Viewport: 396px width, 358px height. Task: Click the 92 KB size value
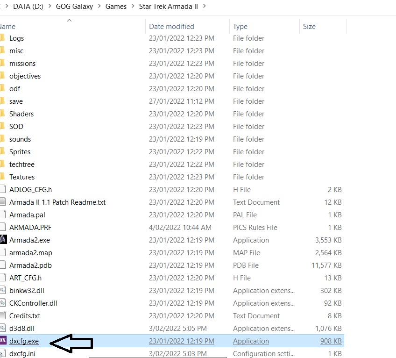point(333,303)
